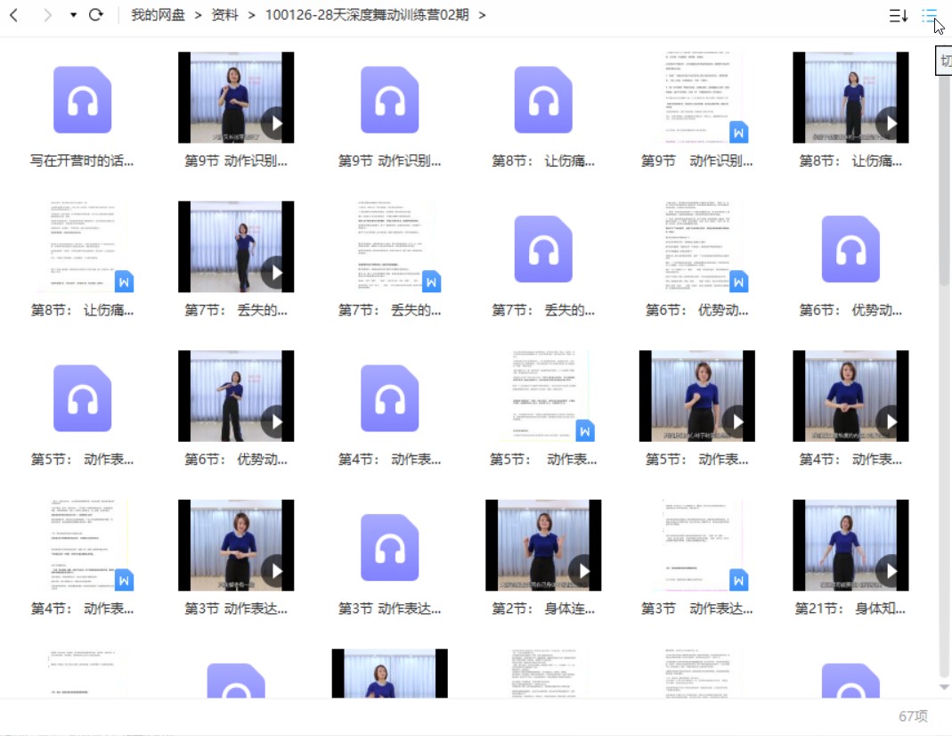Select the 第3节 动作表达 audio file icon
Image resolution: width=952 pixels, height=736 pixels.
click(x=390, y=548)
